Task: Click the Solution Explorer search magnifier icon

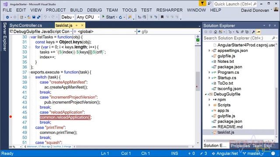Action: pyautogui.click(x=273, y=38)
